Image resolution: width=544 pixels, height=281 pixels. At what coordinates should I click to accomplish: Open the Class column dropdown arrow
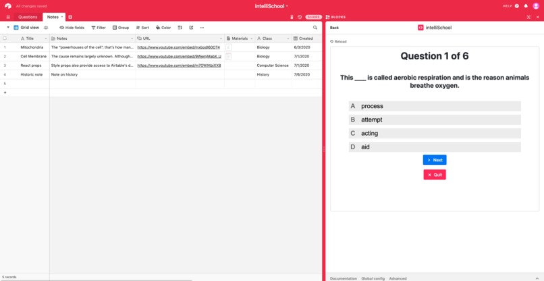pos(288,39)
